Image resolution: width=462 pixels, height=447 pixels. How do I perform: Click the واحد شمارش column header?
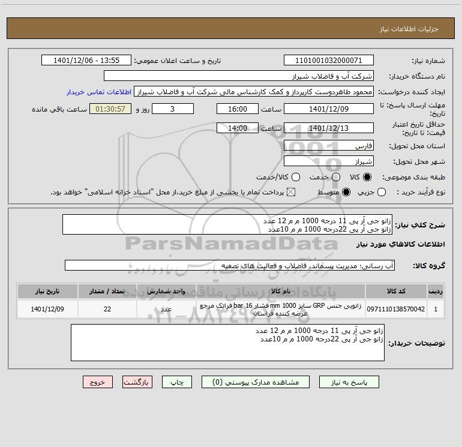coord(166,291)
